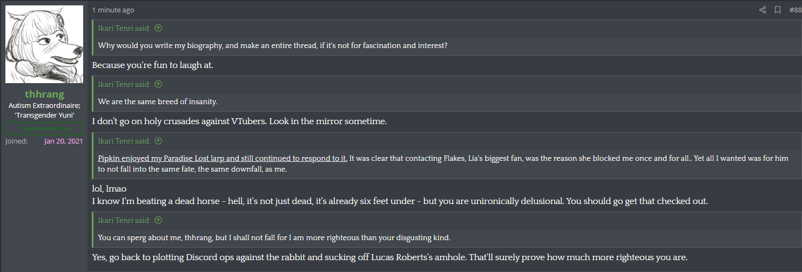Open thhrang's profile via the wolf avatar

pos(44,44)
